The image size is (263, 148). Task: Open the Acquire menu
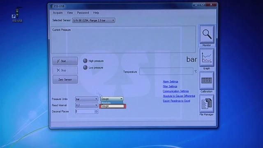coord(58,13)
